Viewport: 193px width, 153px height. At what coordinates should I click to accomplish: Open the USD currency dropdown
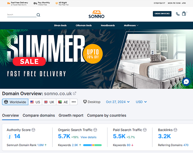coord(141,102)
